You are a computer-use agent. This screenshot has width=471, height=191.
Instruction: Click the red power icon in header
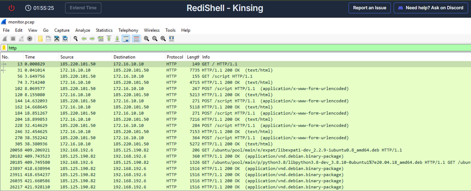click(x=12, y=8)
